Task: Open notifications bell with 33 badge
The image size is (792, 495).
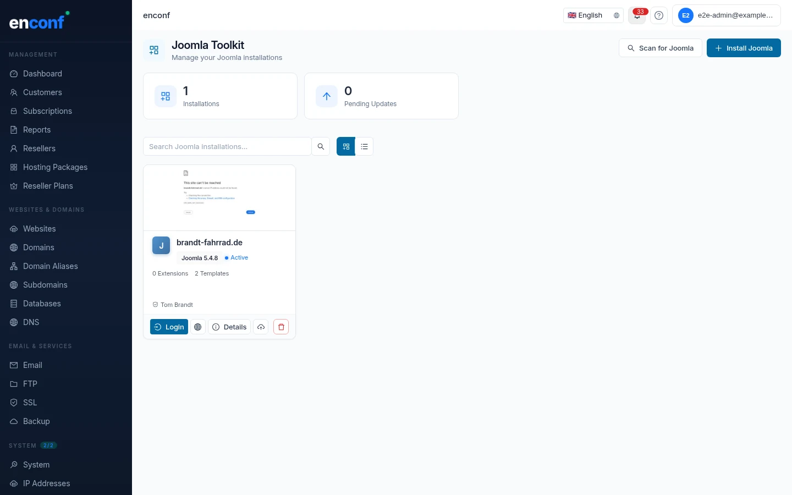Action: tap(637, 15)
